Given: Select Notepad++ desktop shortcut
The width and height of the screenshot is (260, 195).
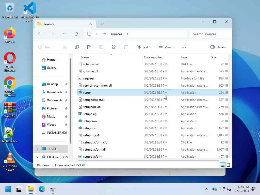Looking at the screenshot, I should [x=10, y=135].
